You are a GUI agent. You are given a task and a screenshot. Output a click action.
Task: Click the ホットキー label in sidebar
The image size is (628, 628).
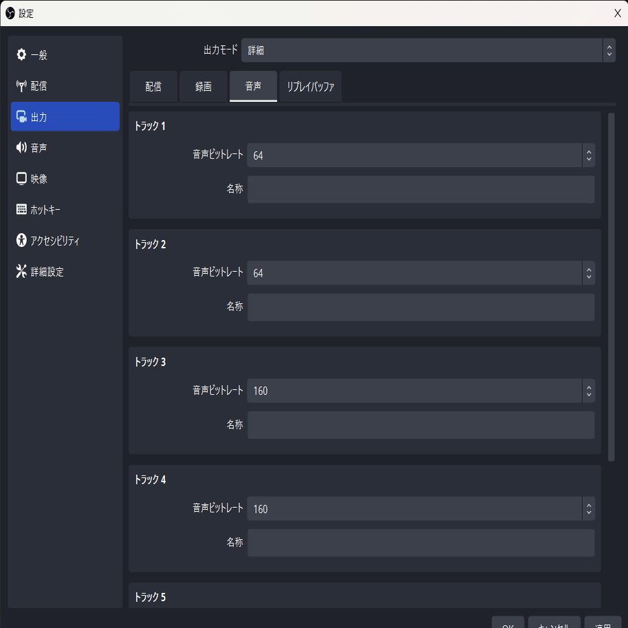click(45, 210)
